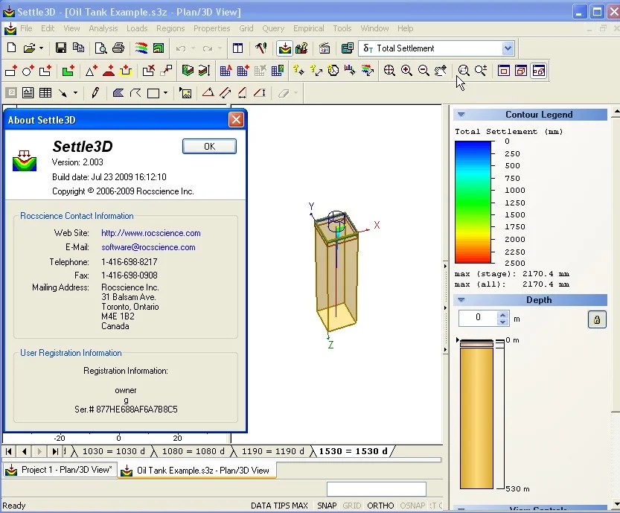Close the About Settle3D dialog
The width and height of the screenshot is (620, 513).
tap(236, 119)
